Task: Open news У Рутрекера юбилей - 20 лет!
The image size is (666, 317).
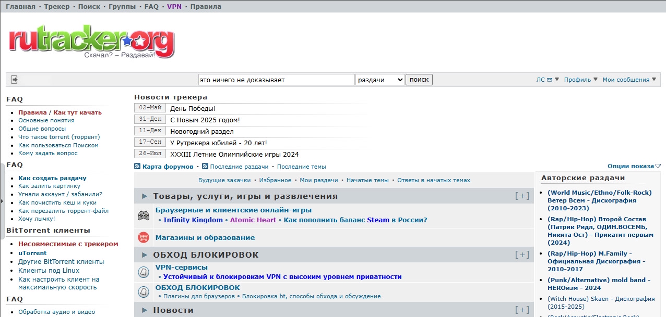Action: (x=219, y=143)
